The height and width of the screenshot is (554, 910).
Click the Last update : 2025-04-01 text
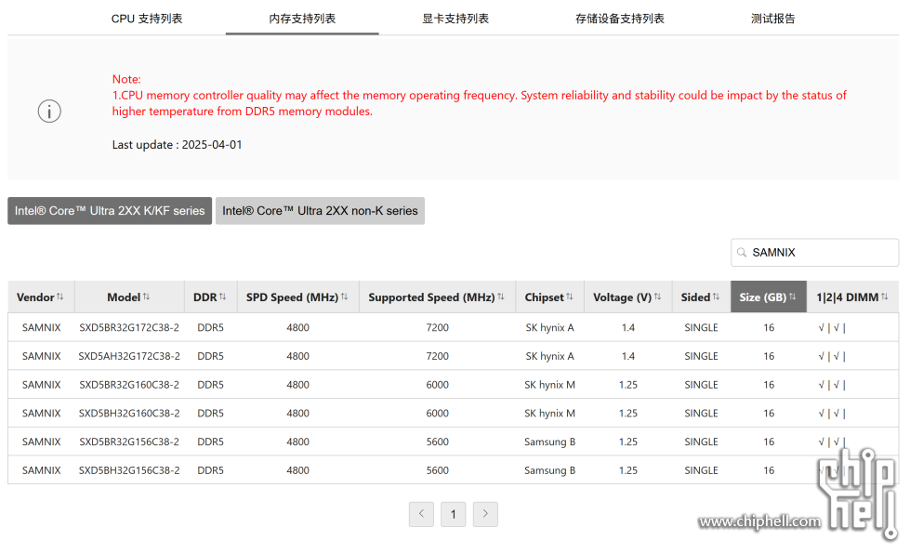tap(177, 144)
